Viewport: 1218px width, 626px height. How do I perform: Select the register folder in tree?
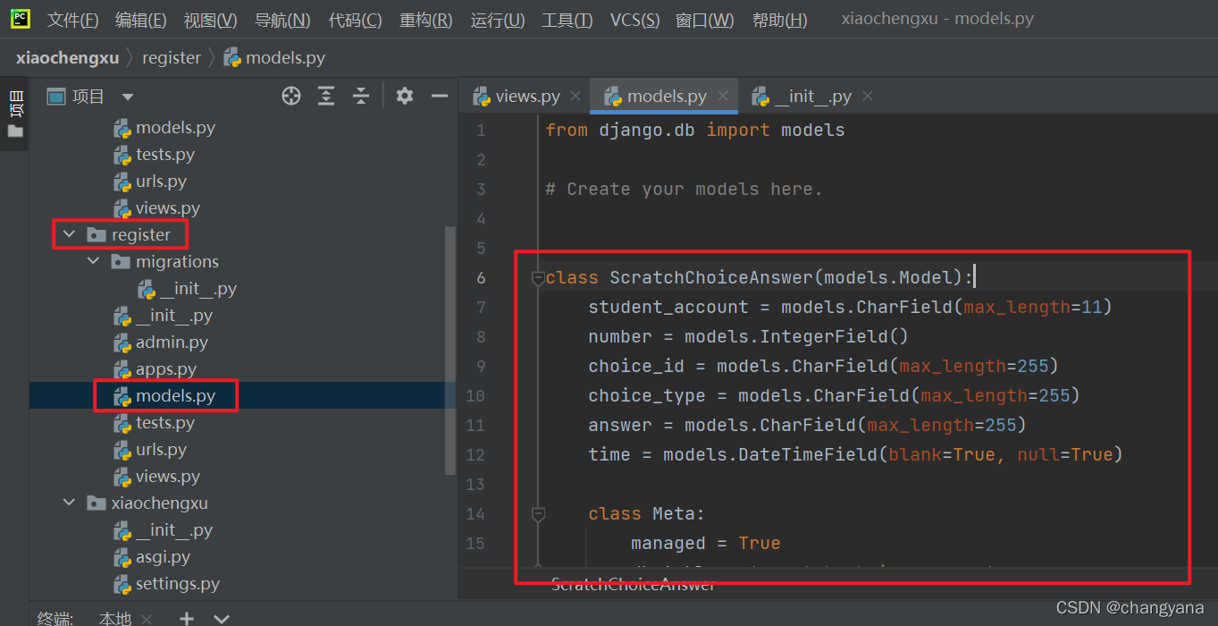[x=141, y=235]
